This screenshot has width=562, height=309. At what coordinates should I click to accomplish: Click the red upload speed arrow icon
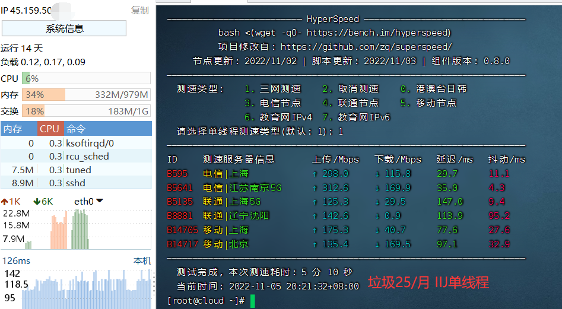pos(5,202)
